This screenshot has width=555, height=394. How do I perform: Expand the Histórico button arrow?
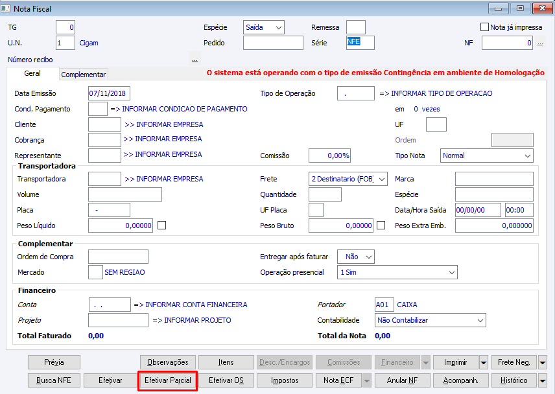point(542,380)
